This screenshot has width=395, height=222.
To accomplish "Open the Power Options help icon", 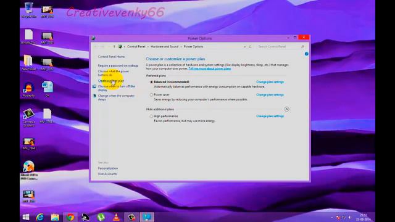I will click(x=306, y=54).
